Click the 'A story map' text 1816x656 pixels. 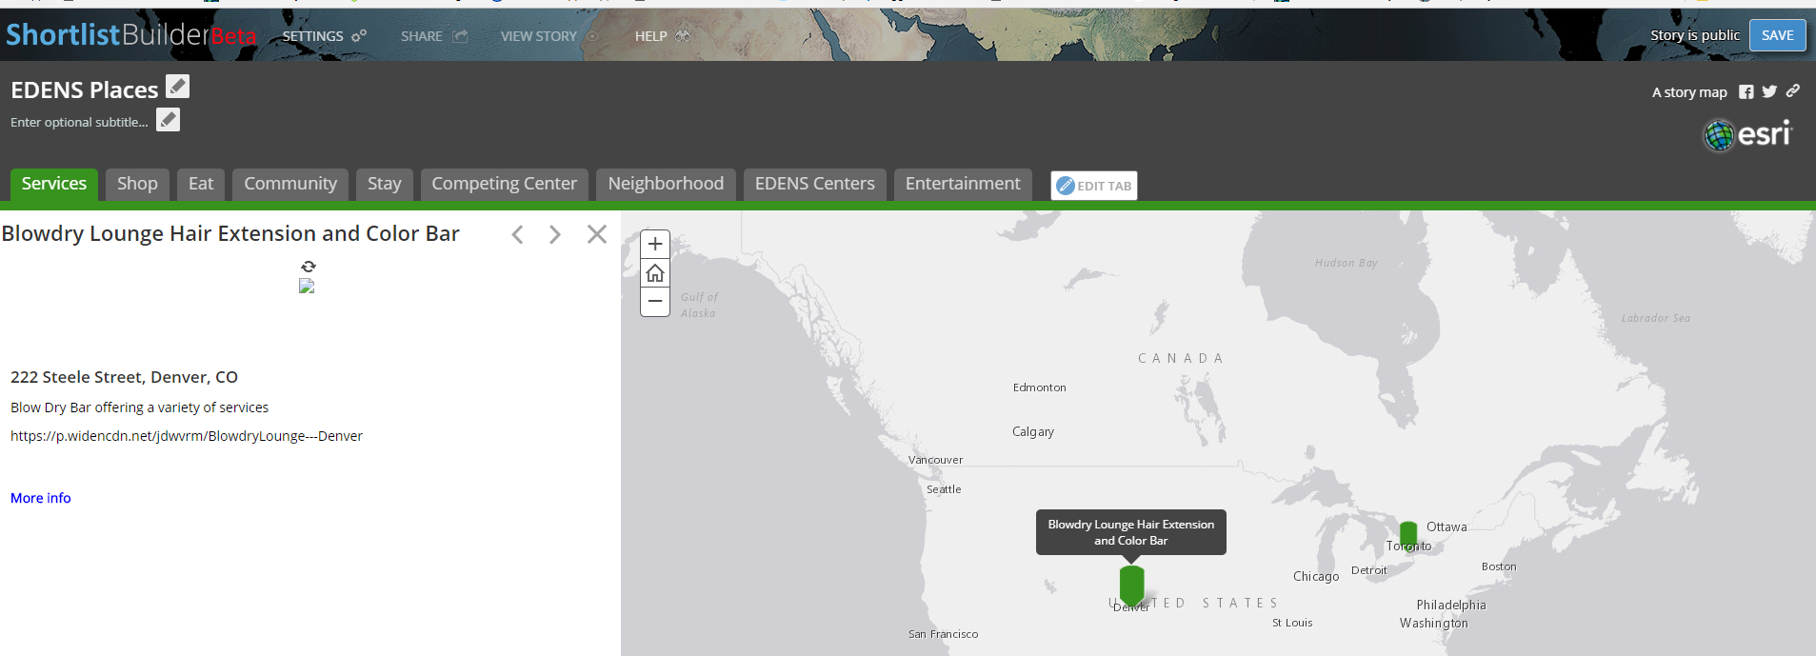pyautogui.click(x=1689, y=92)
